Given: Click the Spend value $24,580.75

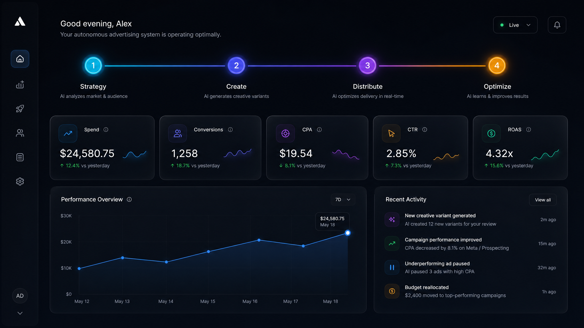Looking at the screenshot, I should pyautogui.click(x=87, y=153).
